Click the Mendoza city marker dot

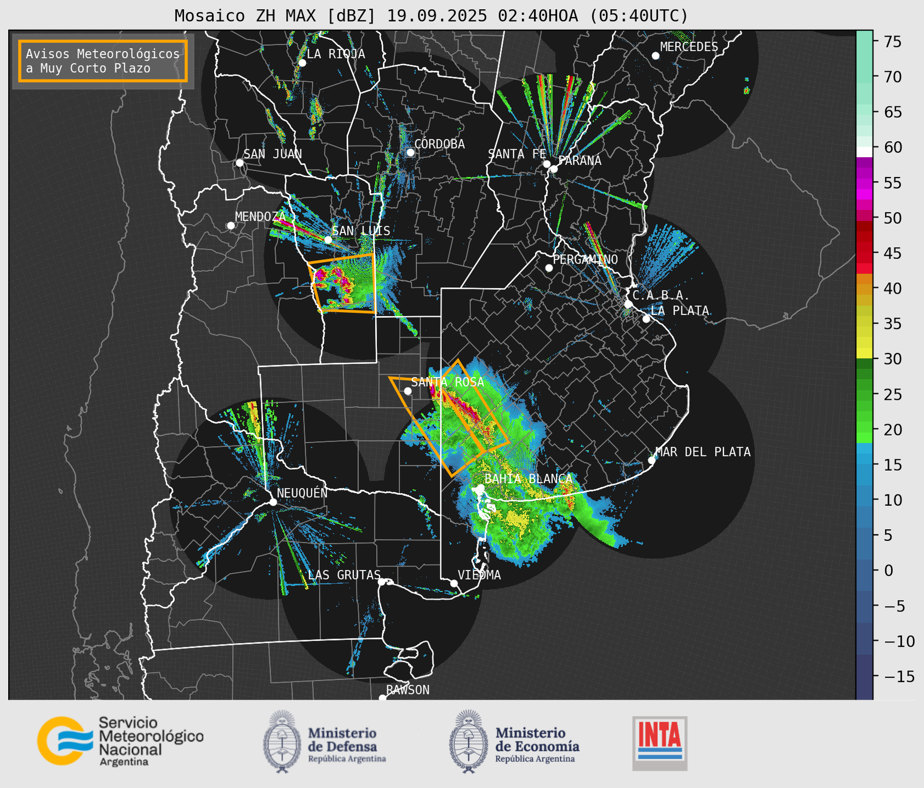tap(231, 226)
